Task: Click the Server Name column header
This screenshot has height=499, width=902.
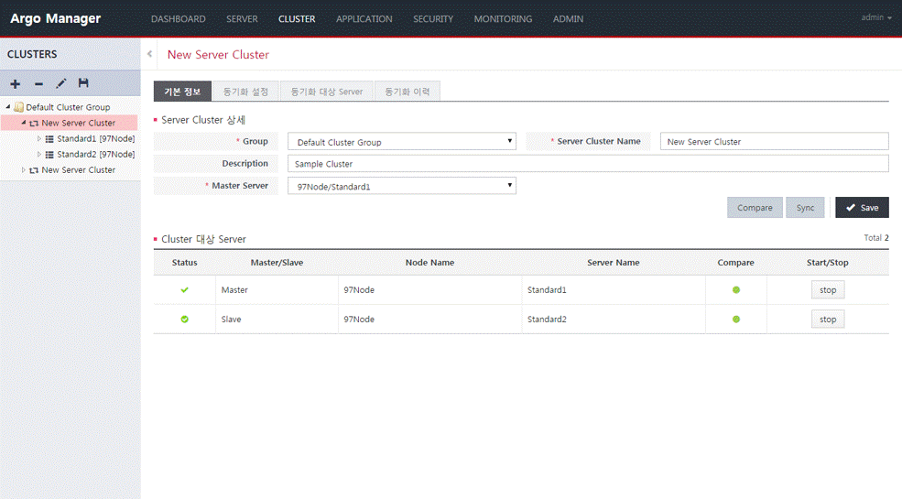Action: pyautogui.click(x=614, y=262)
